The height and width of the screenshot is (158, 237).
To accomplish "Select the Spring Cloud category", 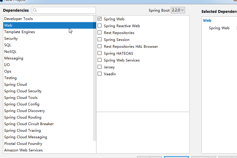I will click(x=48, y=85).
